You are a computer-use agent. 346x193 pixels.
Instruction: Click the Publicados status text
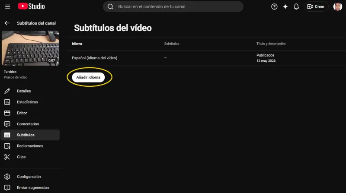click(x=266, y=55)
